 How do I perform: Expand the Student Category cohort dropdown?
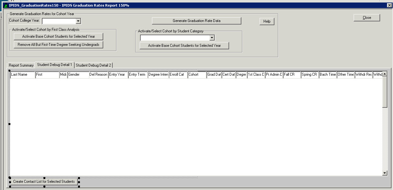[x=212, y=38]
